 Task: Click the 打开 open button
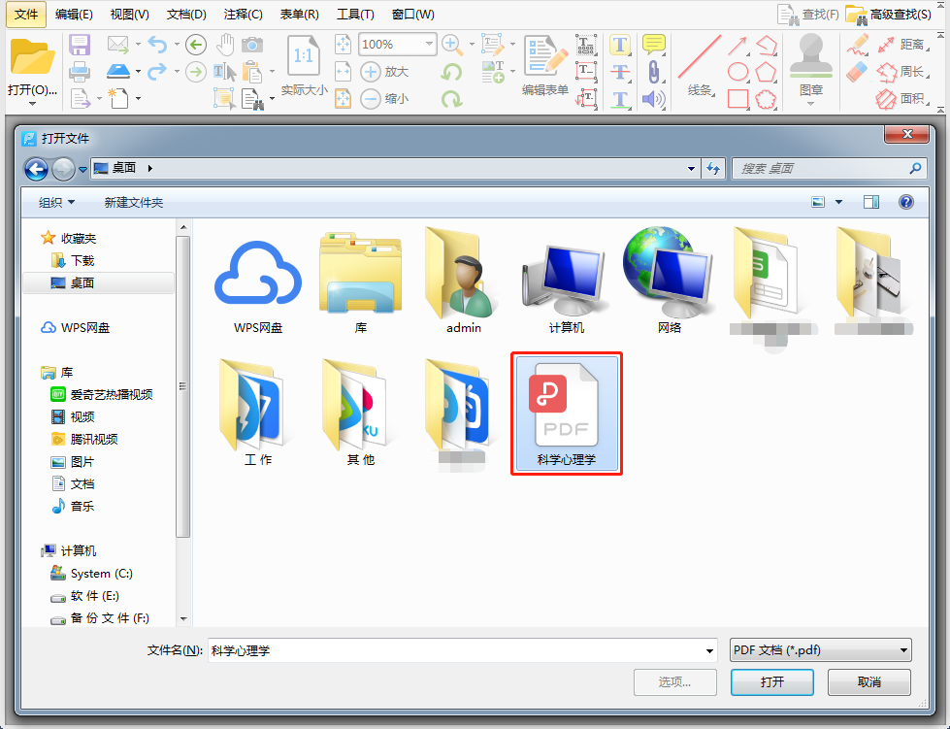pos(771,682)
